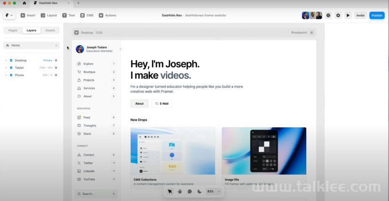
Task: Click the icon at the end of the Phone row
Action: (x=56, y=75)
